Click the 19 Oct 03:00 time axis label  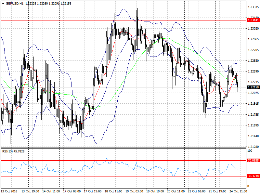click(x=134, y=191)
